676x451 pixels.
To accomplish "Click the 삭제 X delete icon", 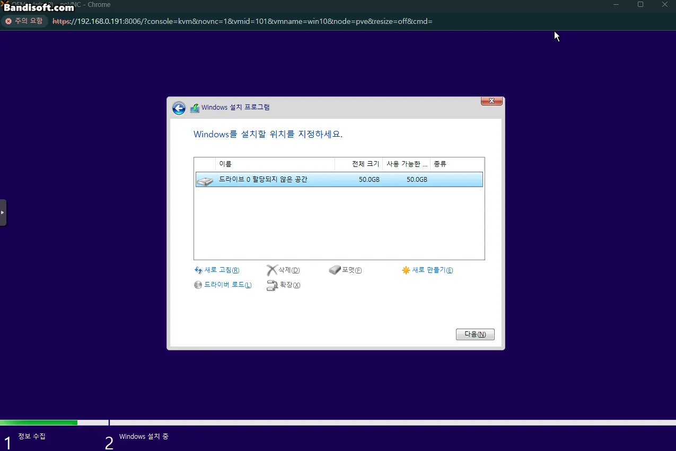I will click(271, 270).
